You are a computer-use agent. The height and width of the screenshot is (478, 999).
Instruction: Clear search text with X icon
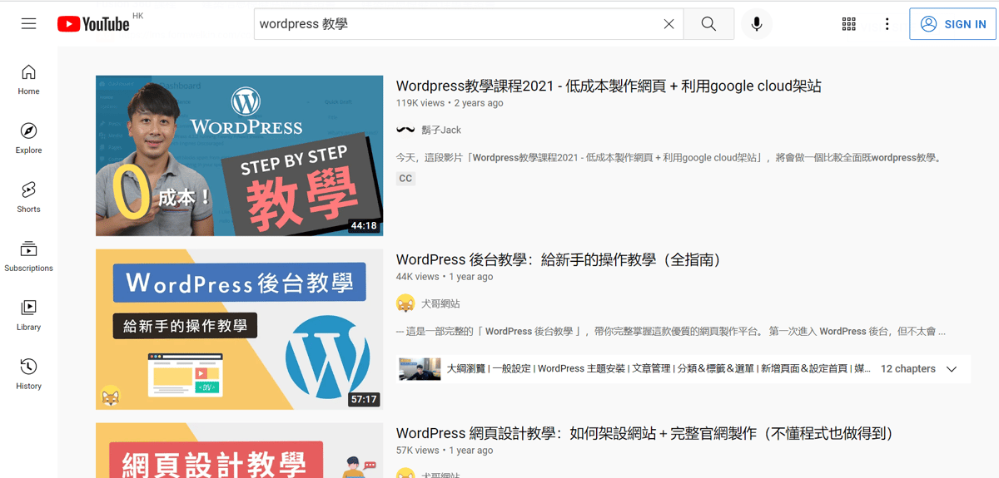tap(668, 24)
